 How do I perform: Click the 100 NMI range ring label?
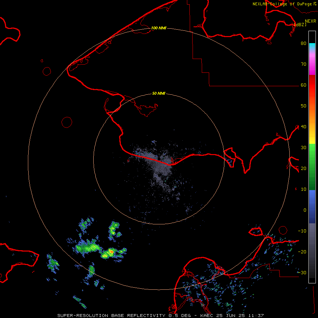[x=159, y=28]
